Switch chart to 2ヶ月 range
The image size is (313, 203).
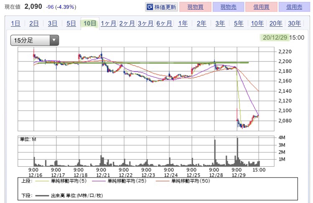pos(127,23)
